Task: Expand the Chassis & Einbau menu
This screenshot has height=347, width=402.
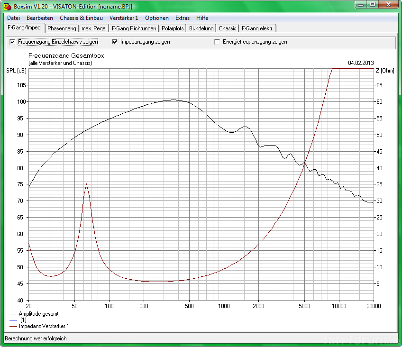Action: click(x=81, y=18)
